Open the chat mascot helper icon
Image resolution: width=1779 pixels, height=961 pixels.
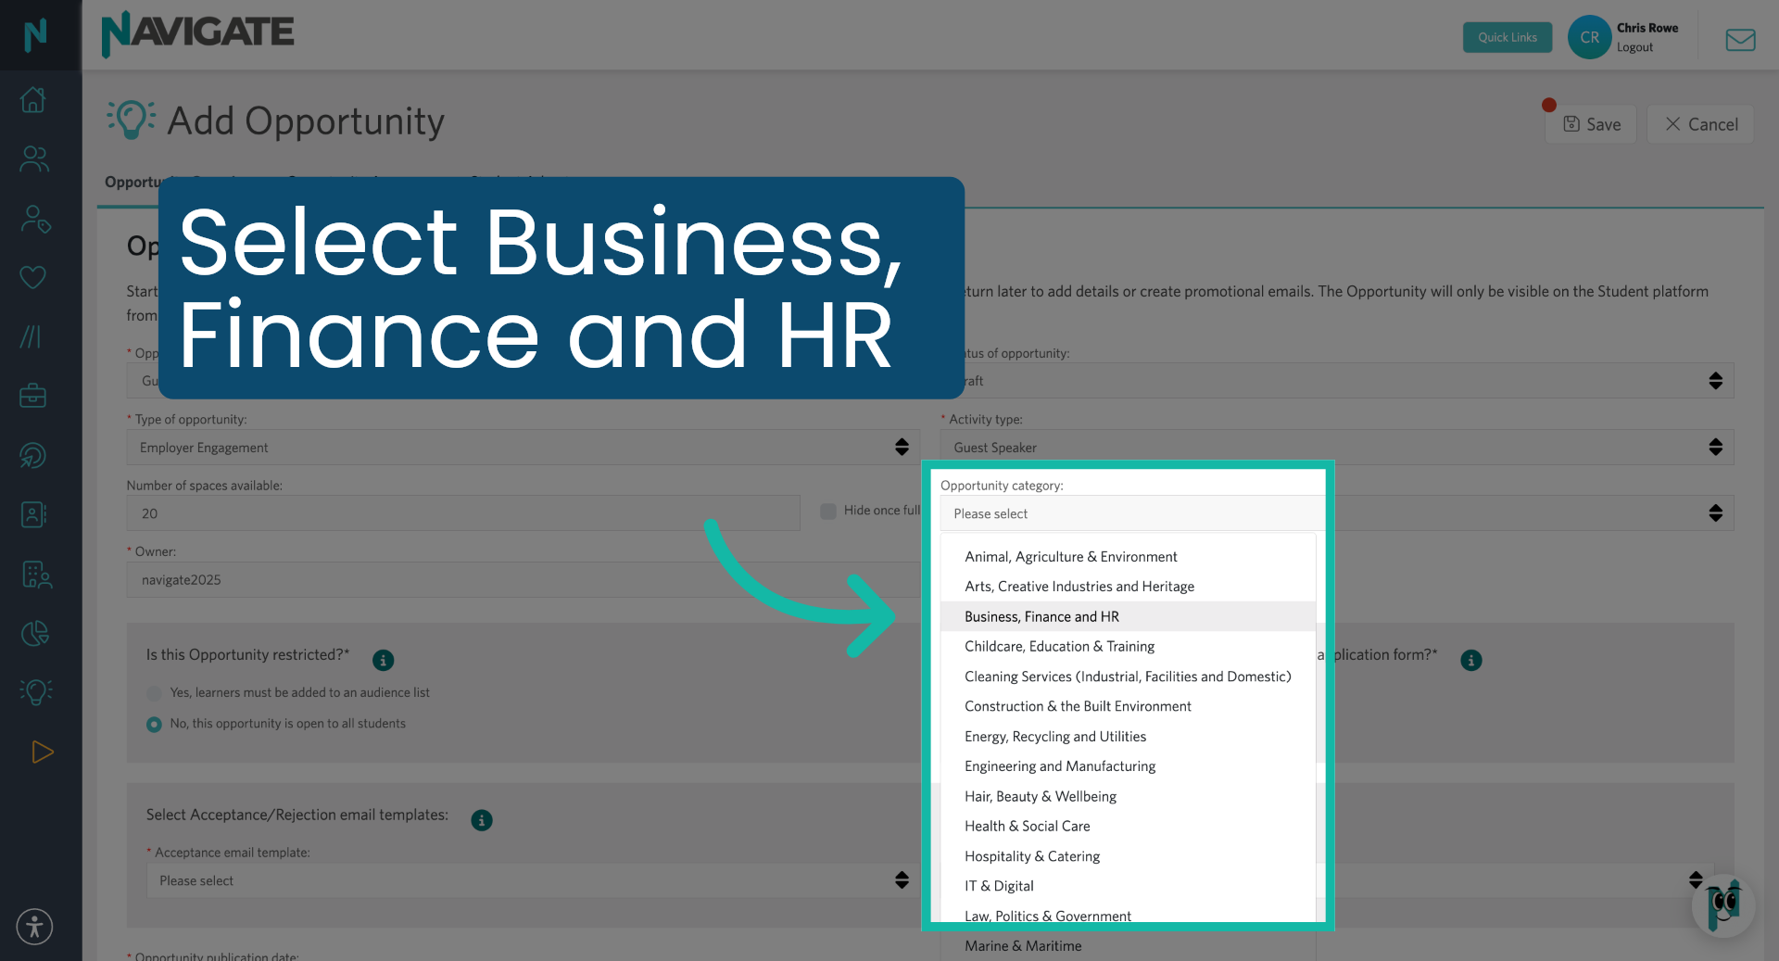[x=1723, y=905]
